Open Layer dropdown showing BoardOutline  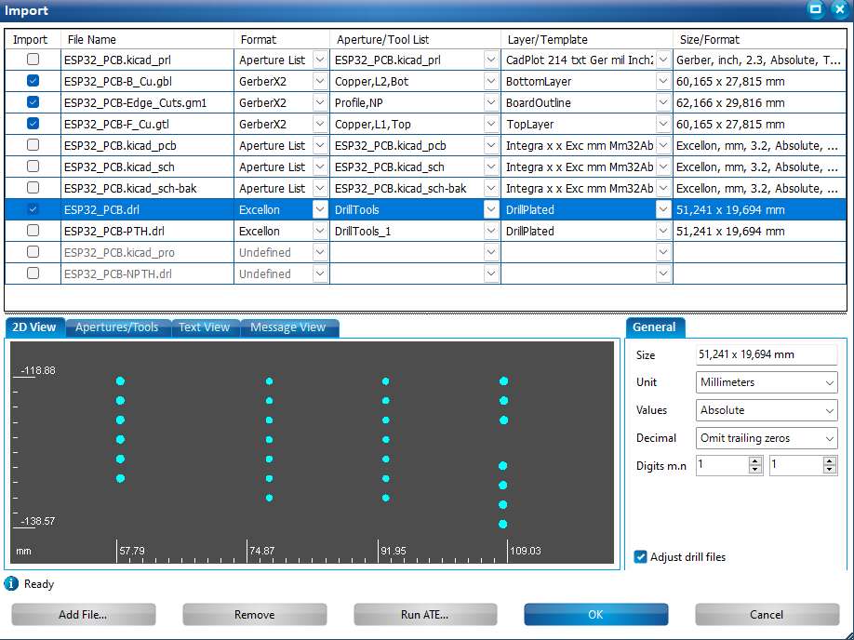(x=663, y=102)
